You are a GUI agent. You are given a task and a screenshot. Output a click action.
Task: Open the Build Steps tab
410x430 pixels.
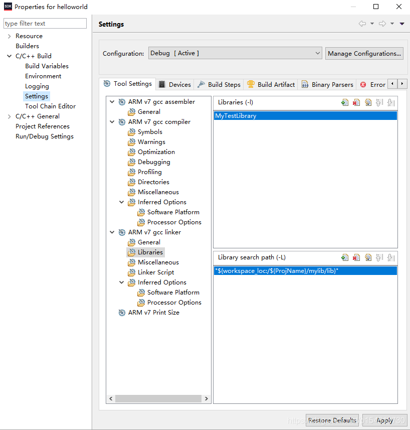pyautogui.click(x=219, y=84)
